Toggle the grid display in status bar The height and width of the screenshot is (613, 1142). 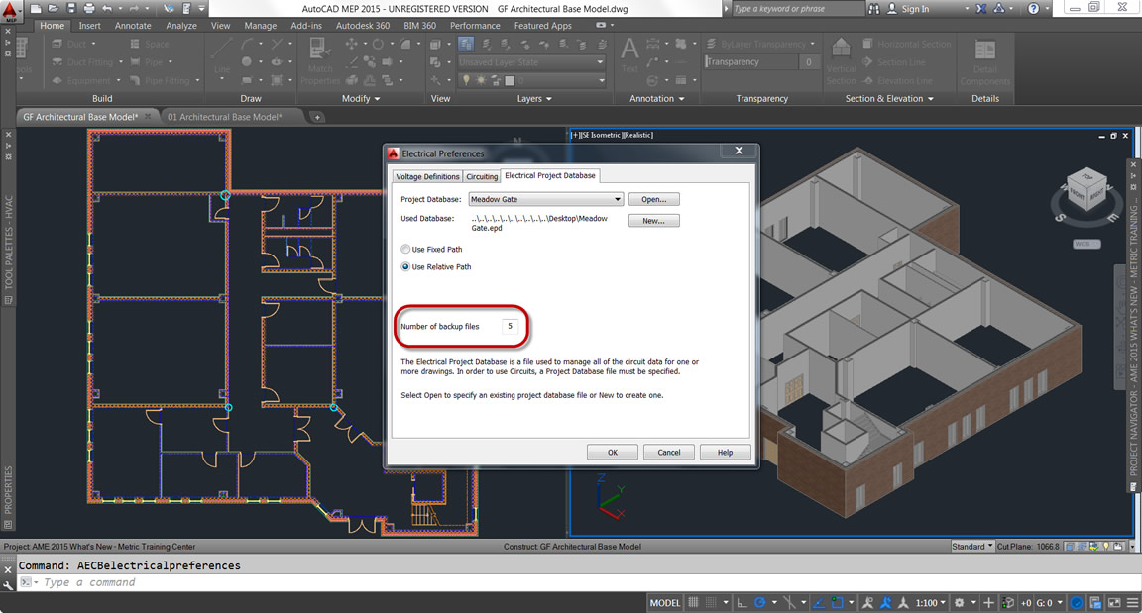pos(693,603)
